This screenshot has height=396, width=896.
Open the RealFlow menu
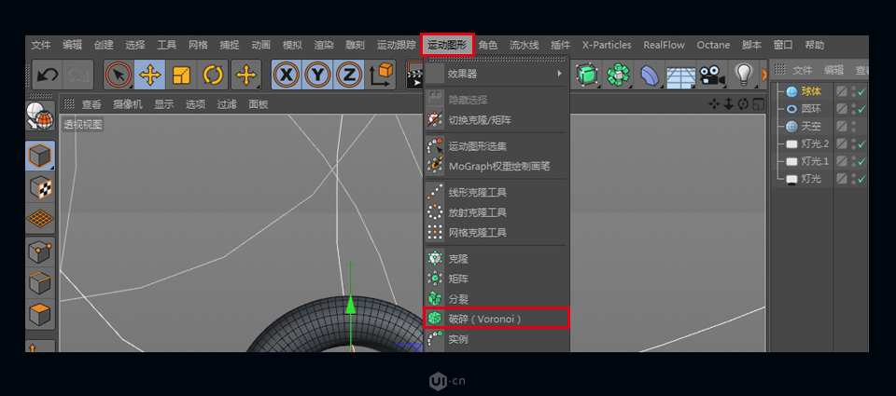coord(664,45)
